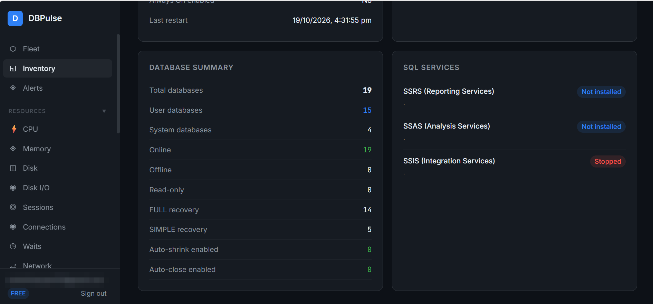Click the Disk I/O circle icon
The image size is (653, 304).
(x=13, y=188)
